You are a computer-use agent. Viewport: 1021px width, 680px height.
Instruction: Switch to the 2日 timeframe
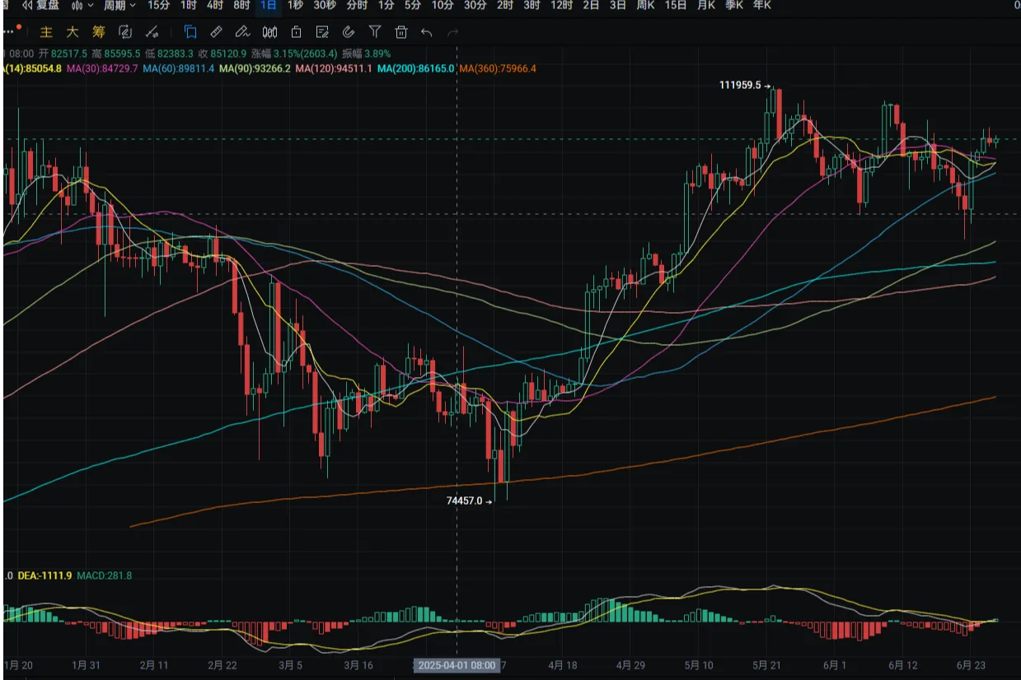tap(591, 5)
